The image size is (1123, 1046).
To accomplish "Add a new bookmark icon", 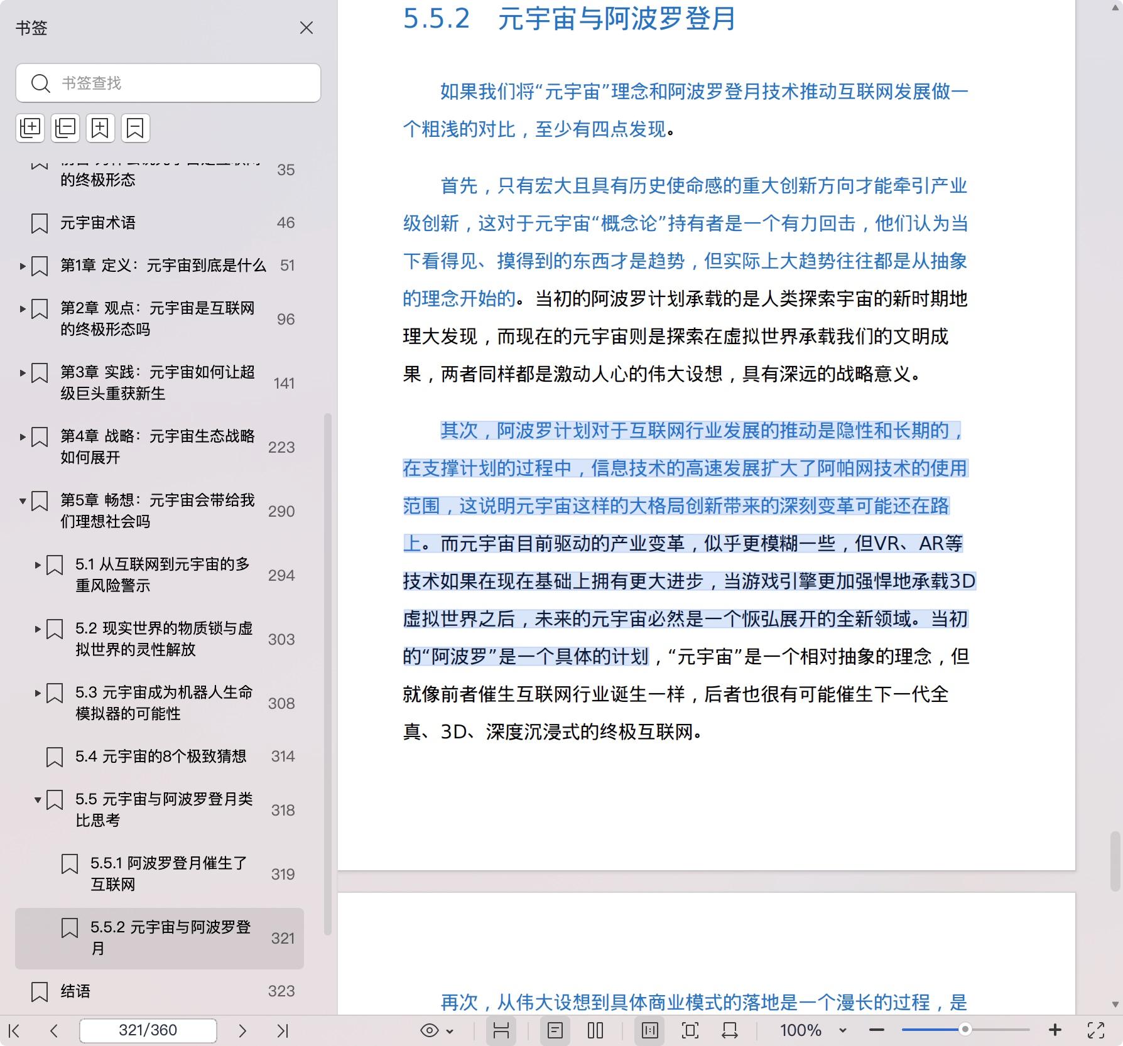I will click(100, 128).
